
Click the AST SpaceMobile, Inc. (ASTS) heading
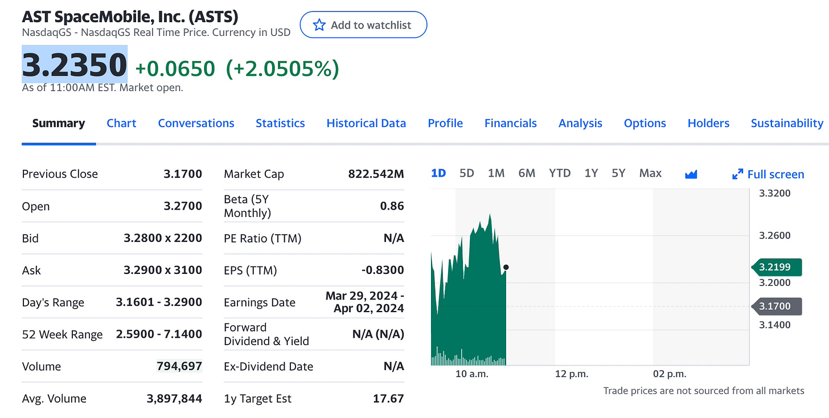(130, 16)
